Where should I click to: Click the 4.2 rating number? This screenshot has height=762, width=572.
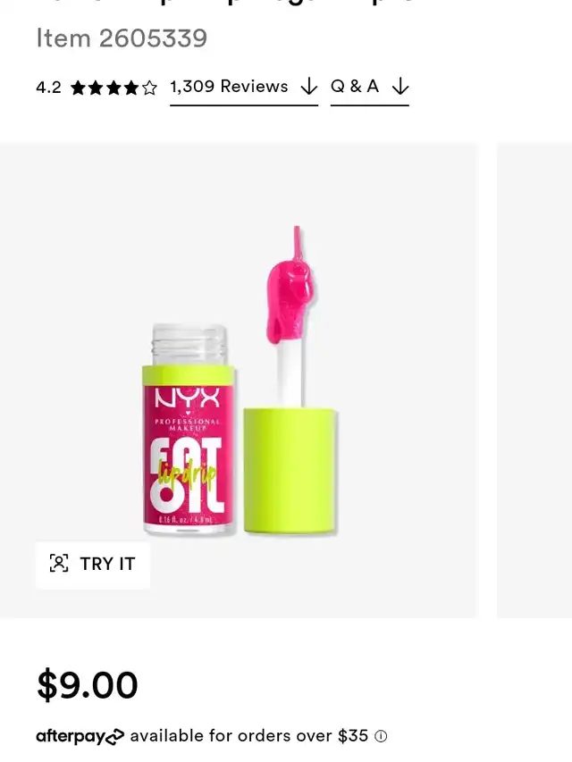click(48, 88)
